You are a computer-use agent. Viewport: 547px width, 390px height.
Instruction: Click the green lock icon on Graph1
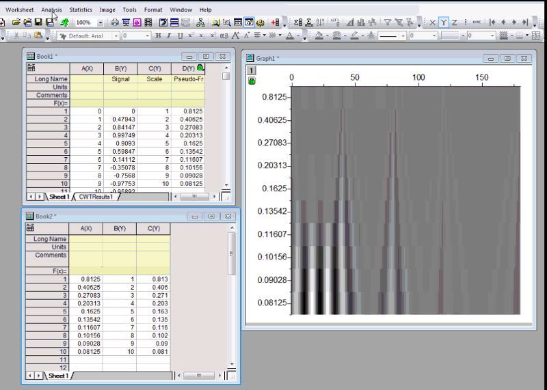pyautogui.click(x=251, y=81)
